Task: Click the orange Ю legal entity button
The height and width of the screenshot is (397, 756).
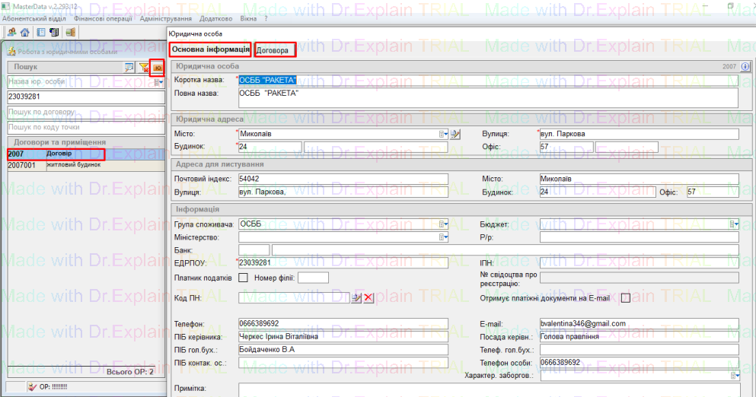Action: tap(158, 68)
